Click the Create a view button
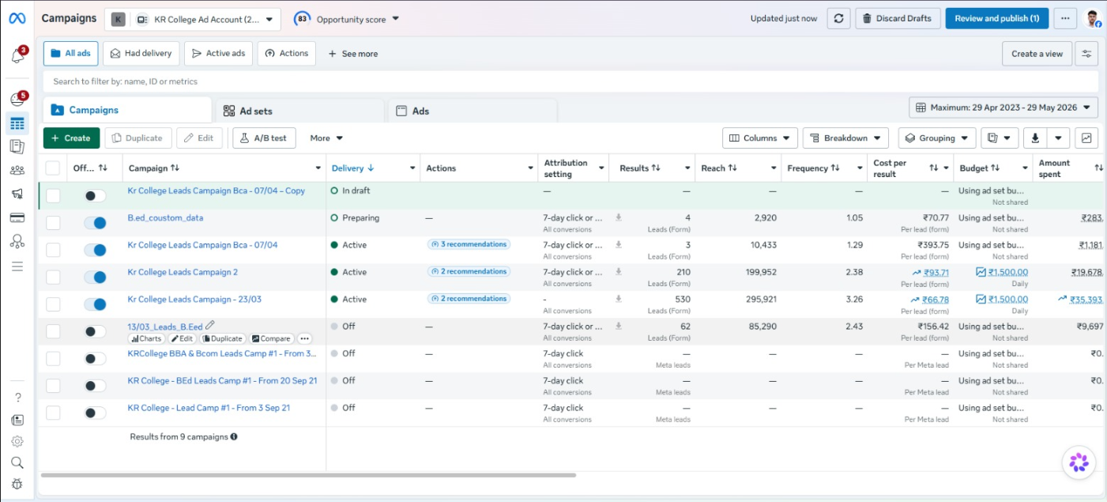This screenshot has height=502, width=1107. [x=1037, y=54]
